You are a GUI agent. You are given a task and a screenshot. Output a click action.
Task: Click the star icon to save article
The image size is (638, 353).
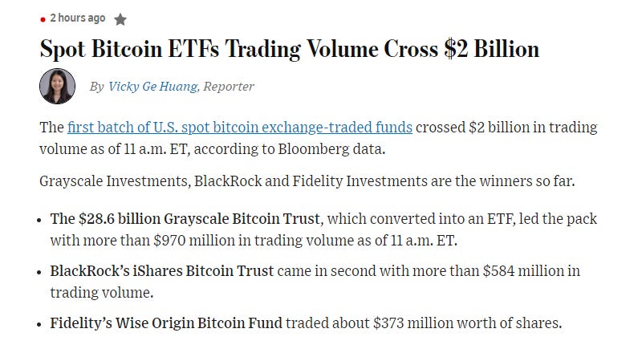pos(120,18)
